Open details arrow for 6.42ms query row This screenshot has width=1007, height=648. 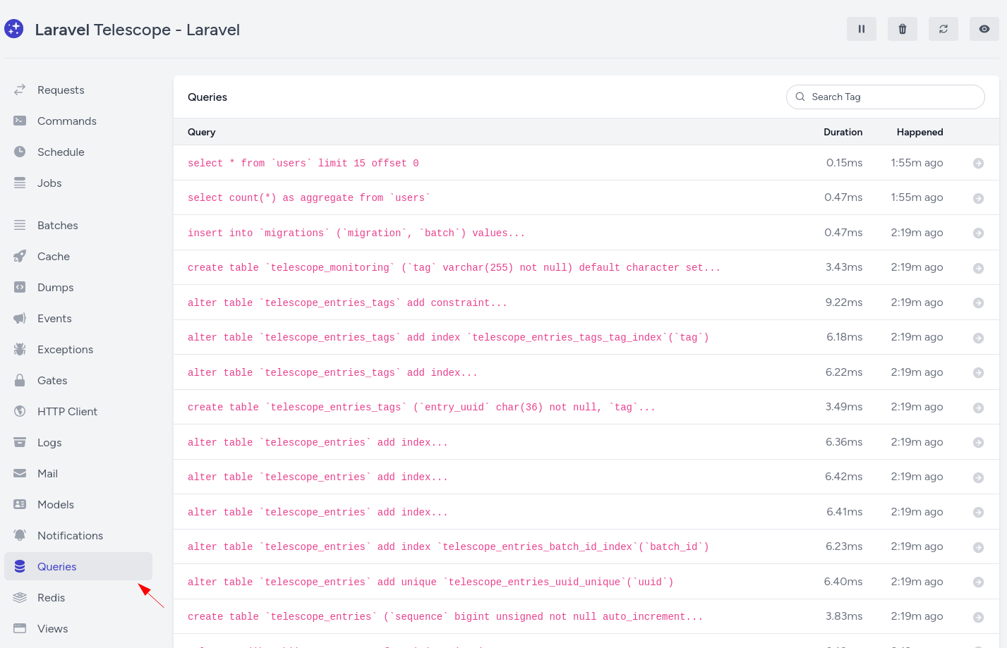pyautogui.click(x=978, y=477)
